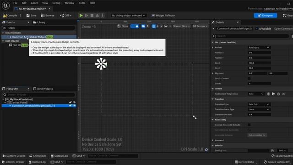This screenshot has width=293, height=165.
Task: Click the add-new class plus icon
Action: click(268, 94)
